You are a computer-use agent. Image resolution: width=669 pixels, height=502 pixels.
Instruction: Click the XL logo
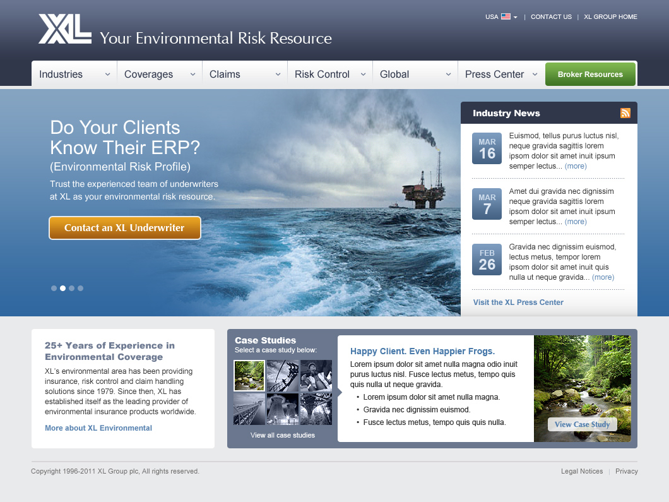[x=65, y=28]
